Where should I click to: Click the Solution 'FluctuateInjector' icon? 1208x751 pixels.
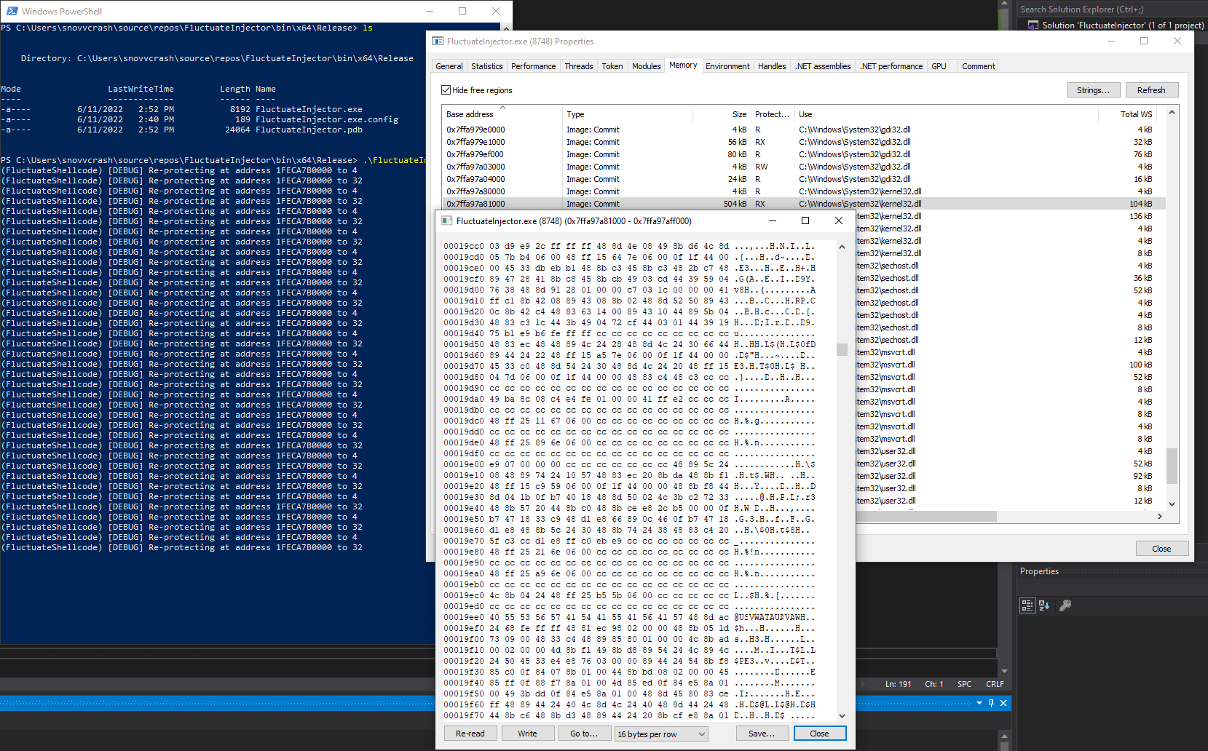(x=1033, y=25)
